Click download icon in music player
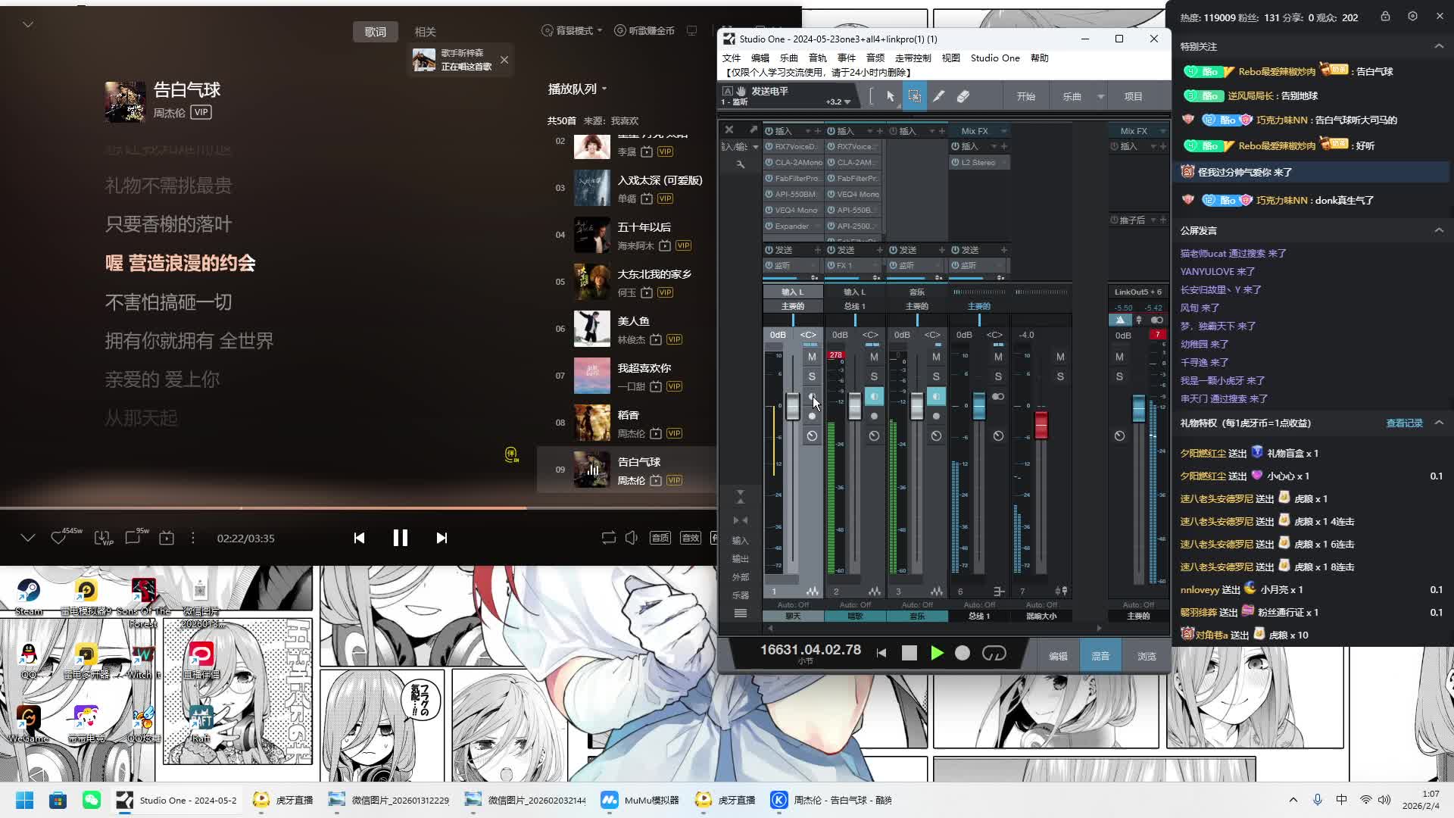 pyautogui.click(x=102, y=538)
